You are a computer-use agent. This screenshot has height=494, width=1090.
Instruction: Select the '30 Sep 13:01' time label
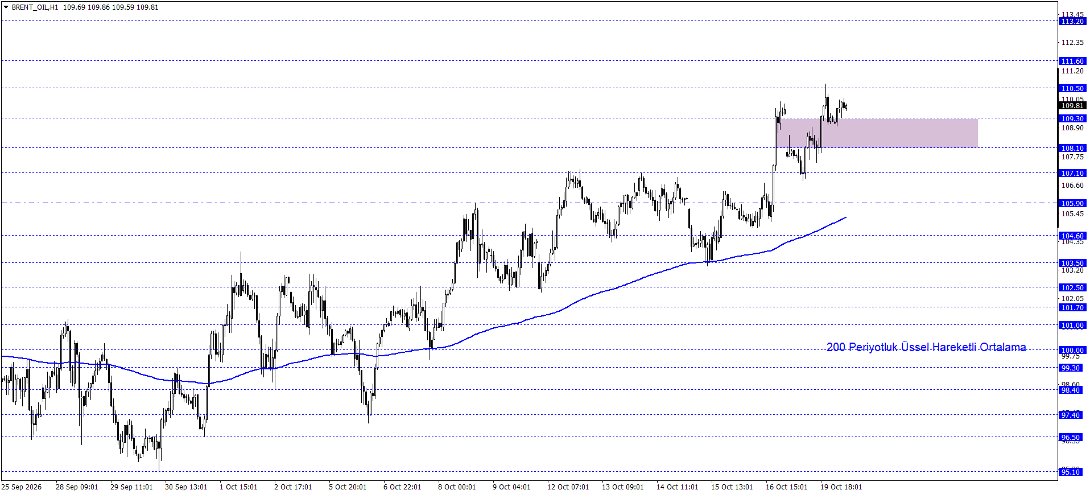pyautogui.click(x=186, y=487)
